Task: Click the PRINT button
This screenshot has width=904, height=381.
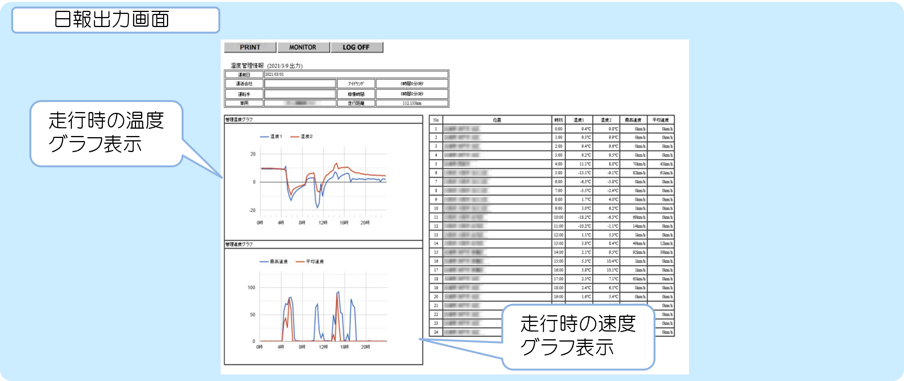Action: 250,47
